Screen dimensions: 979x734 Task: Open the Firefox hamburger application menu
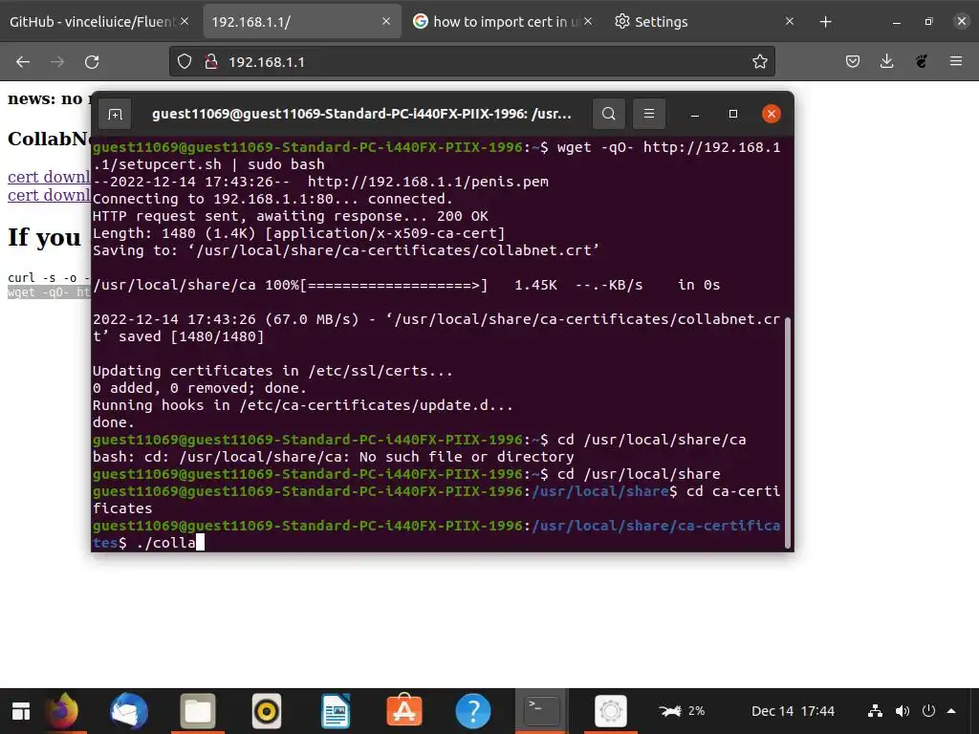pyautogui.click(x=955, y=61)
